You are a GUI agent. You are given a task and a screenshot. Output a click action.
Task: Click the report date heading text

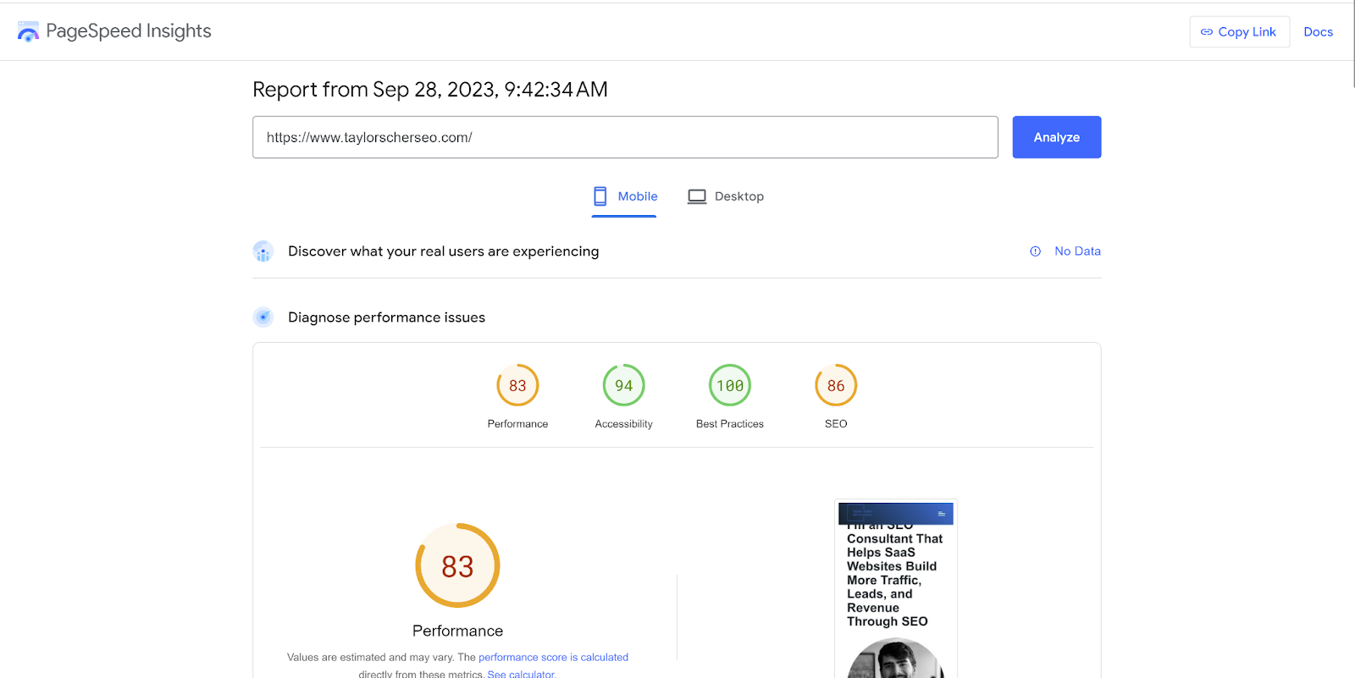pyautogui.click(x=430, y=90)
